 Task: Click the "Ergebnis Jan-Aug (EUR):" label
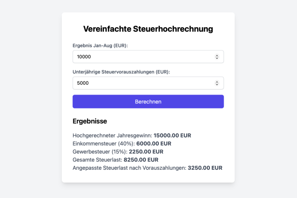(100, 46)
